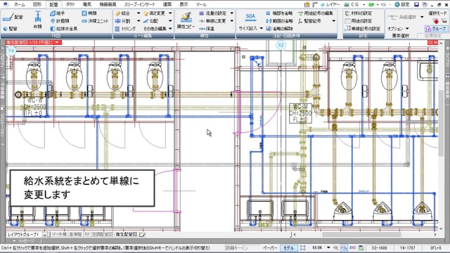This screenshot has width=450, height=253.
Task: Click the CG view button
Action: point(352,5)
